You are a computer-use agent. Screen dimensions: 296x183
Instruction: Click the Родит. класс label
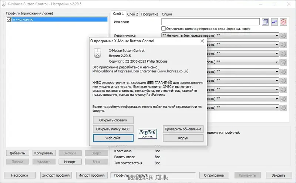pos(124,157)
